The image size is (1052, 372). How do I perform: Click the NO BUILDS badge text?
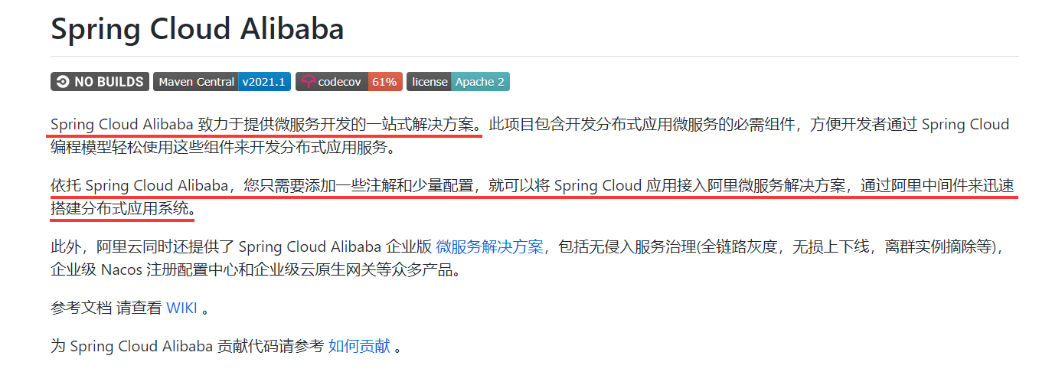[x=109, y=82]
